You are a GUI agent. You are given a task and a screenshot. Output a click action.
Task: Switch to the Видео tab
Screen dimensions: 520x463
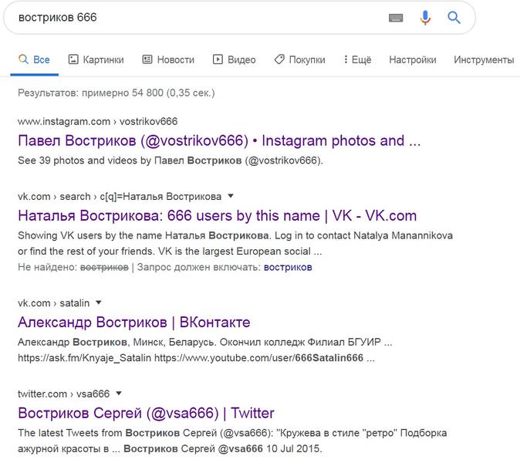pyautogui.click(x=234, y=59)
